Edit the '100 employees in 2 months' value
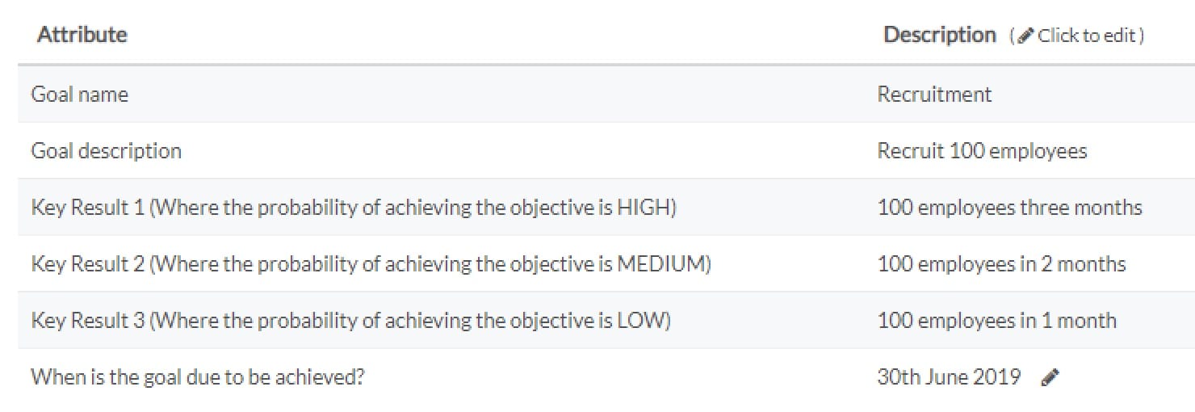This screenshot has width=1195, height=412. (x=1001, y=264)
